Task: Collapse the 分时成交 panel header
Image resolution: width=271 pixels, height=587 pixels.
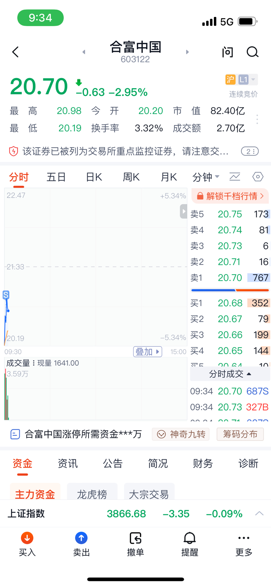Action: (230, 374)
